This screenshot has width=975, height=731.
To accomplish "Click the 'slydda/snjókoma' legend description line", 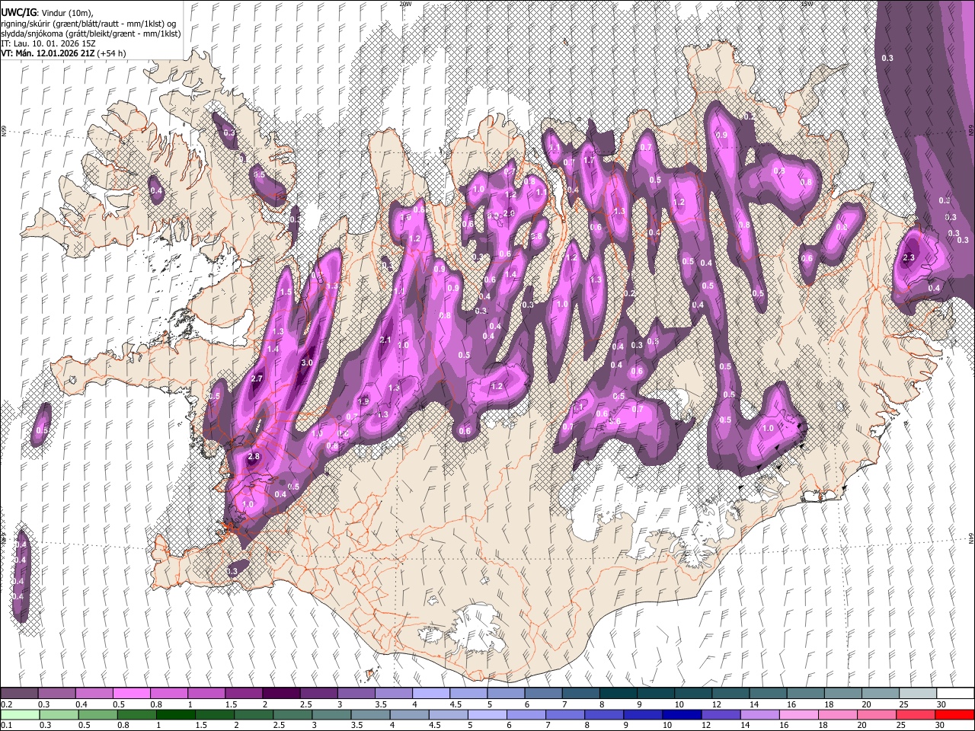I will 91,34.
